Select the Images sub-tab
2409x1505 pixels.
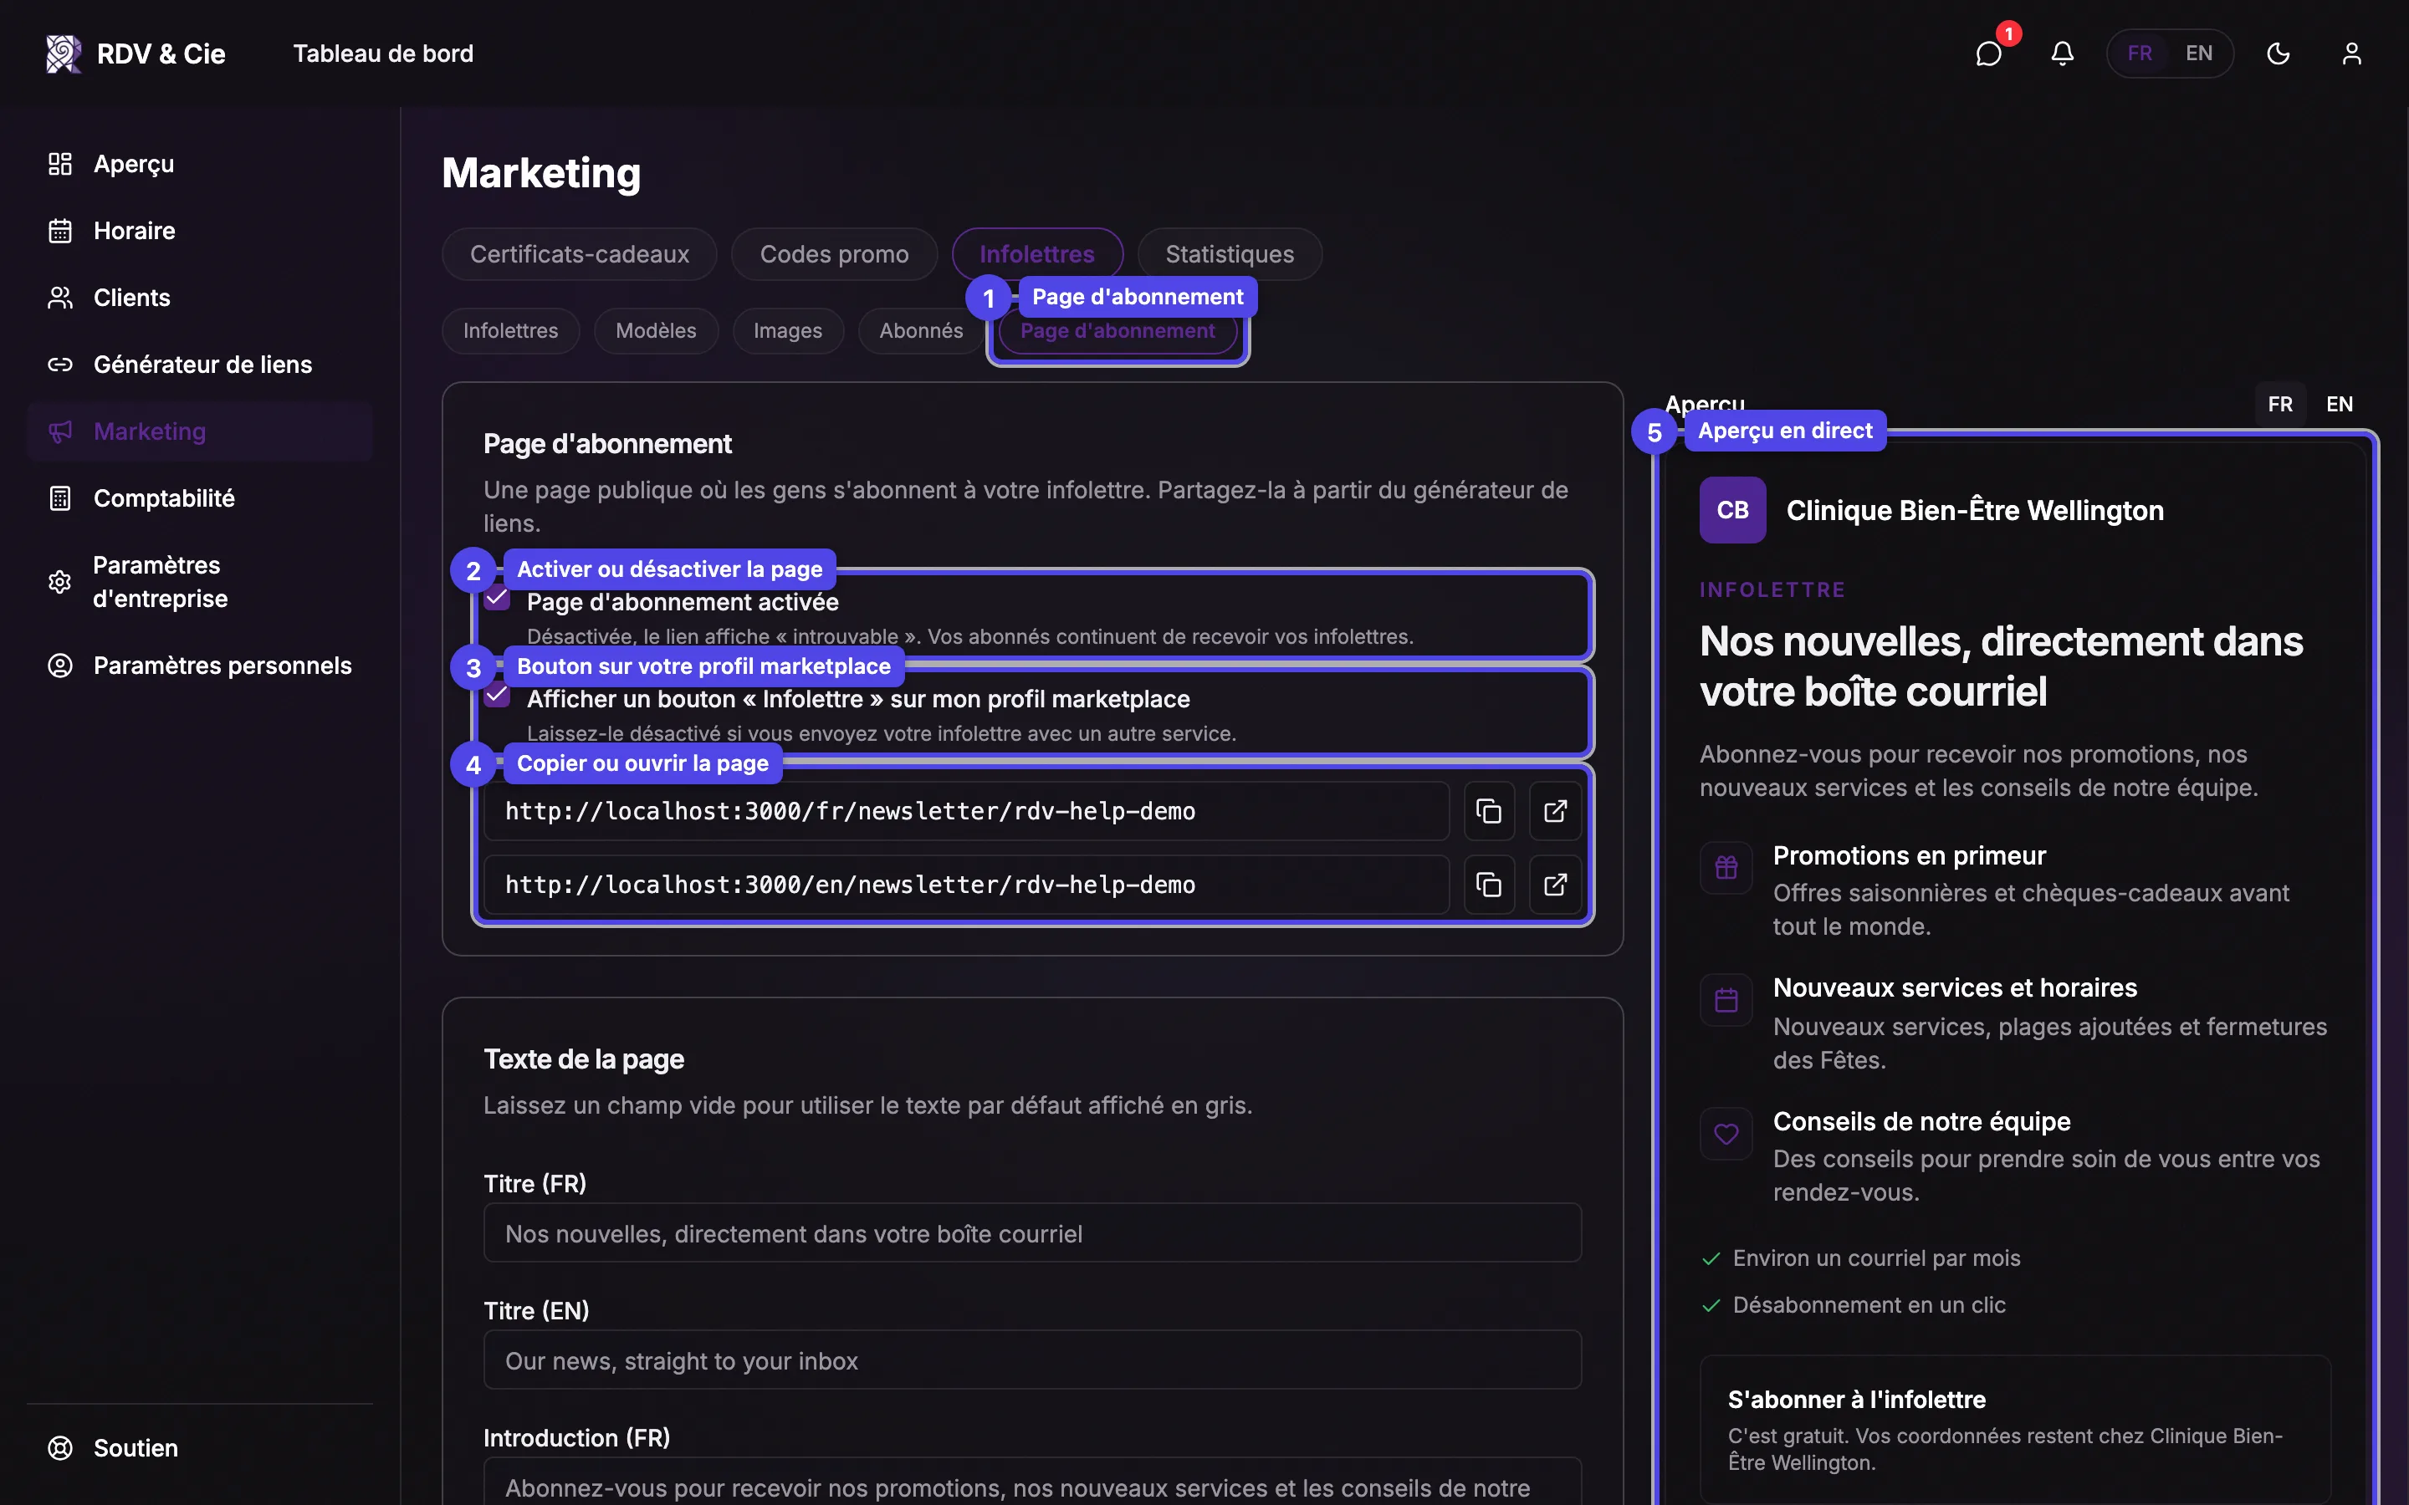click(x=787, y=330)
